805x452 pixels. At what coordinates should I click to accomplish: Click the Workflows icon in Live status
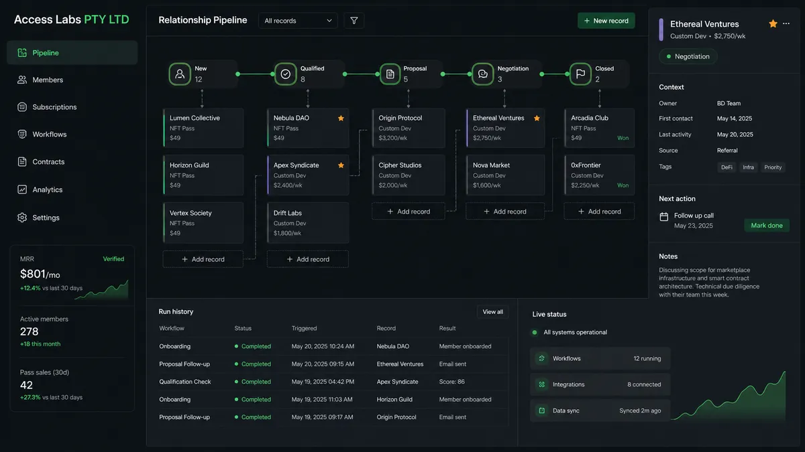(x=541, y=358)
